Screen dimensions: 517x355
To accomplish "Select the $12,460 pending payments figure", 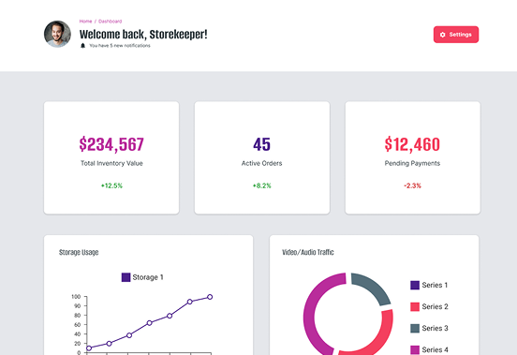I will pos(412,144).
